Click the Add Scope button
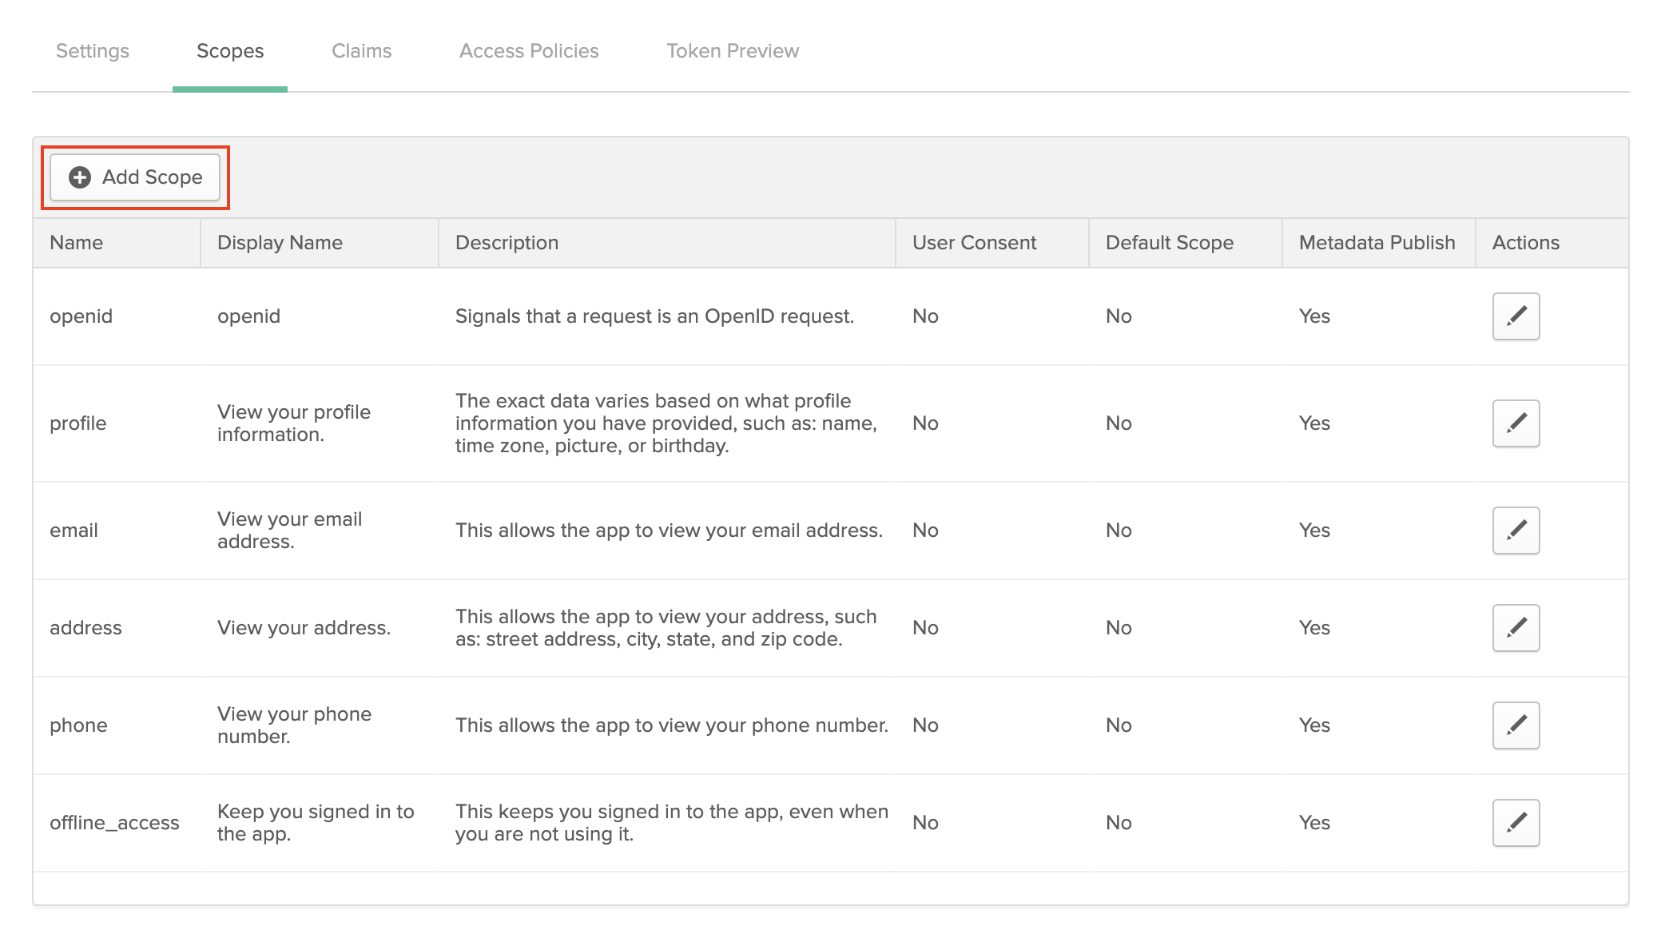Screen dimensions: 1657x930 click(134, 177)
